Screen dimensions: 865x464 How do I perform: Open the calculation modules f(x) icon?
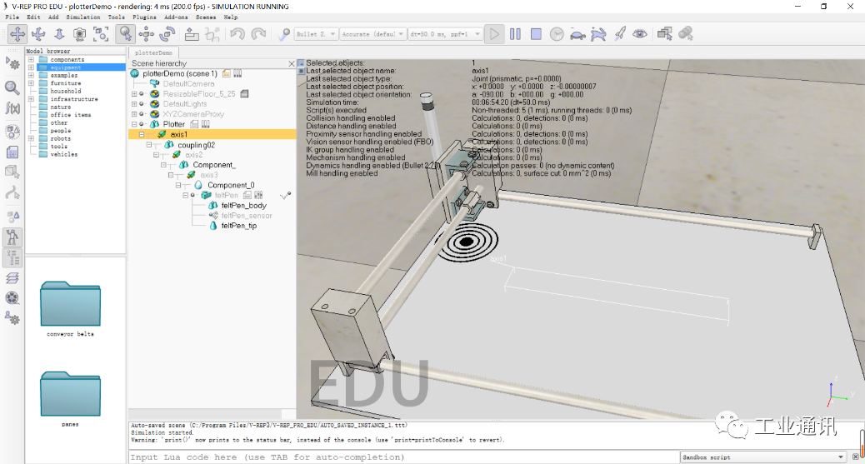click(x=12, y=108)
